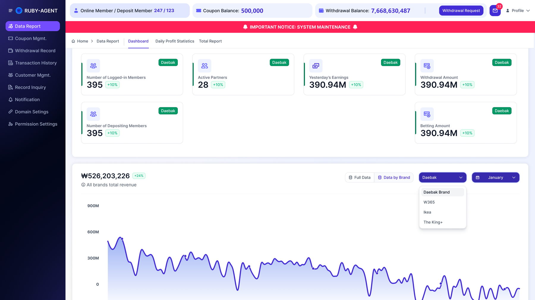Switch to the Total Report tab
The image size is (535, 300).
(210, 41)
